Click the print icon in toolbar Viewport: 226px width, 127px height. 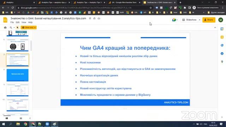click(x=5, y=28)
